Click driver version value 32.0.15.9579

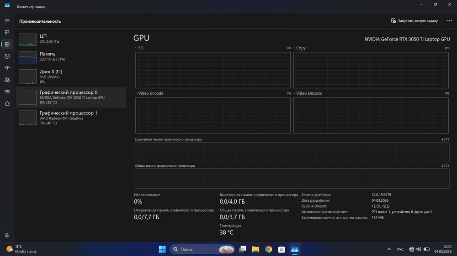coord(381,195)
